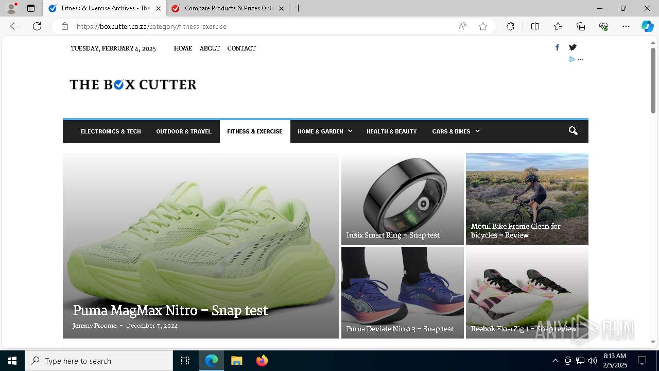Open File Explorer from the taskbar
The image size is (659, 371).
point(236,361)
